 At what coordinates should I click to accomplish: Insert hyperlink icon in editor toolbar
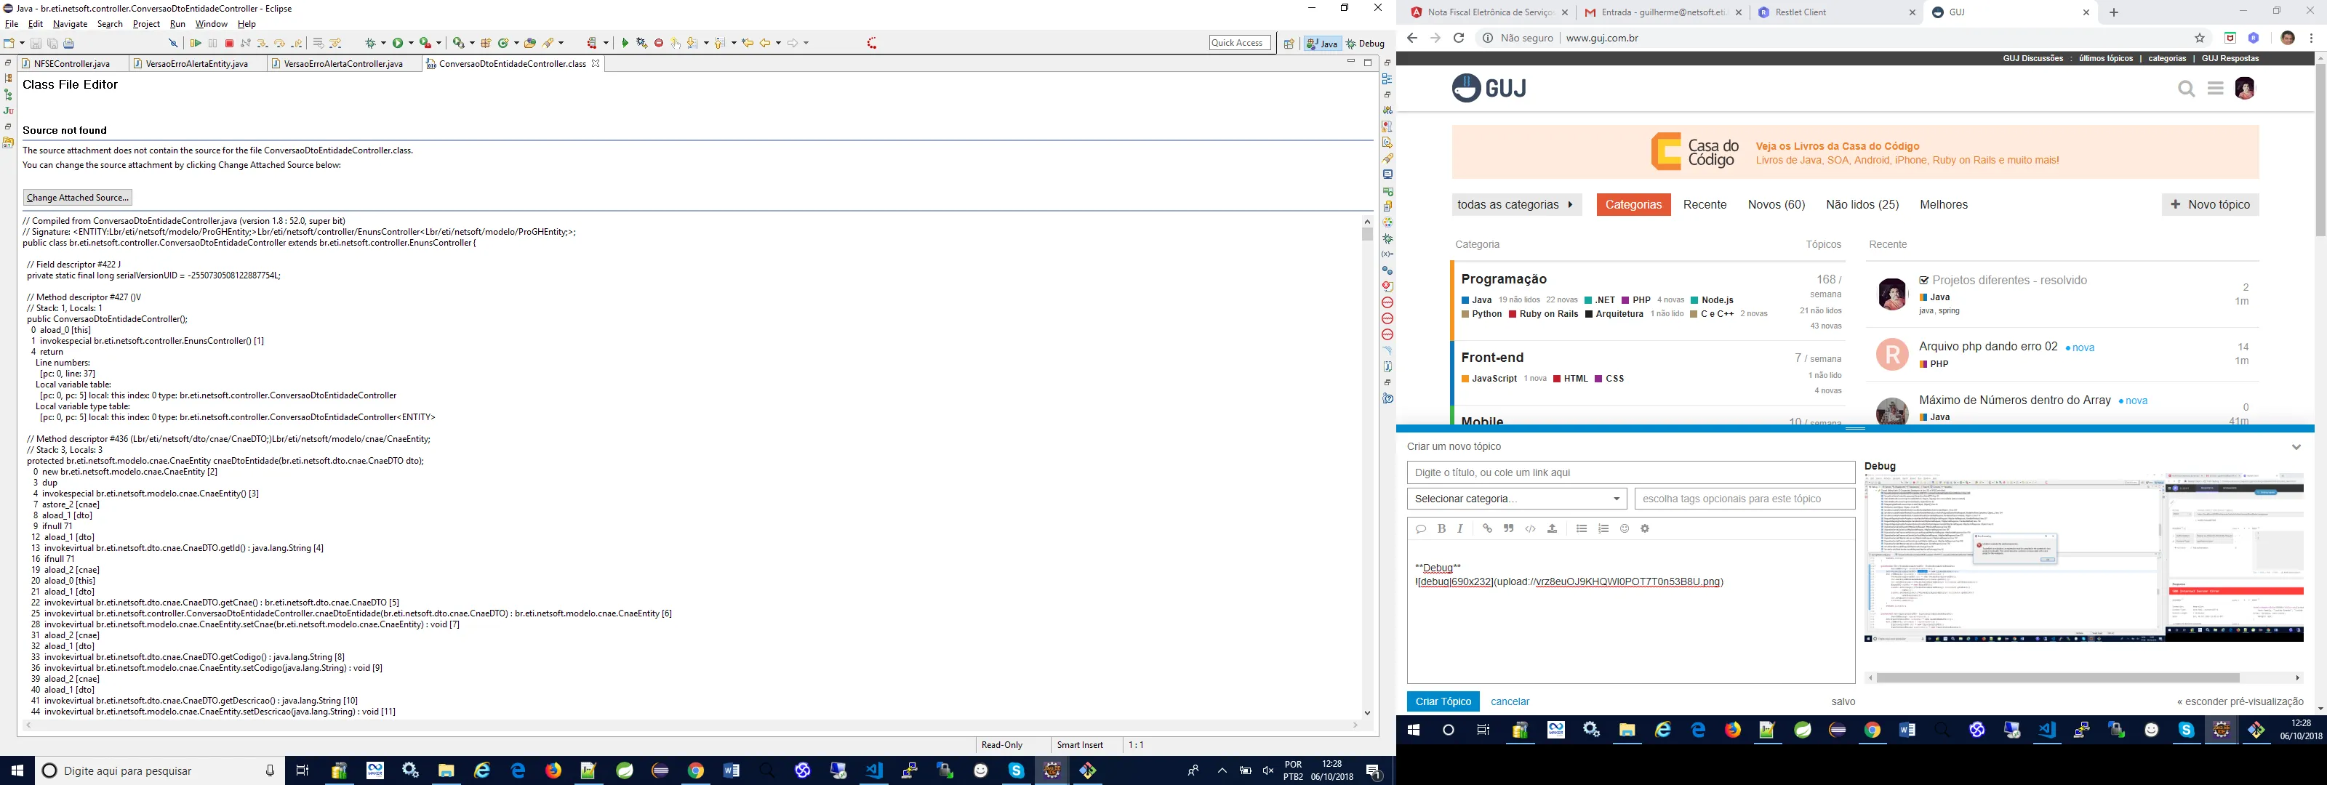pos(1487,528)
